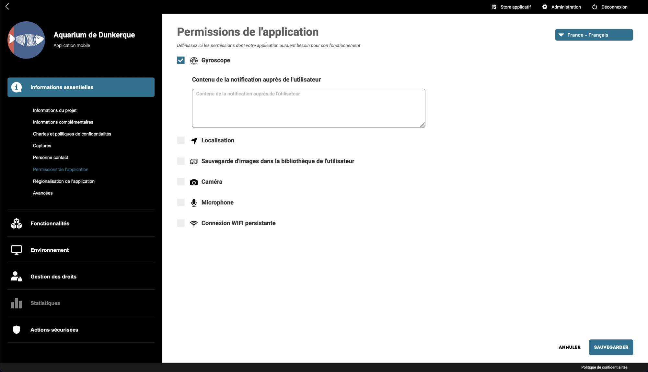Click the Gestion des droits user-lock icon
This screenshot has height=372, width=648.
tap(16, 277)
